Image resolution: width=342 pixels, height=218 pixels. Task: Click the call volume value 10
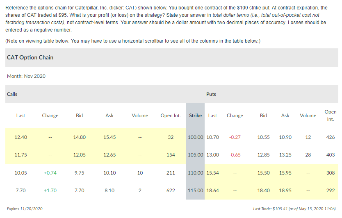click(x=140, y=173)
